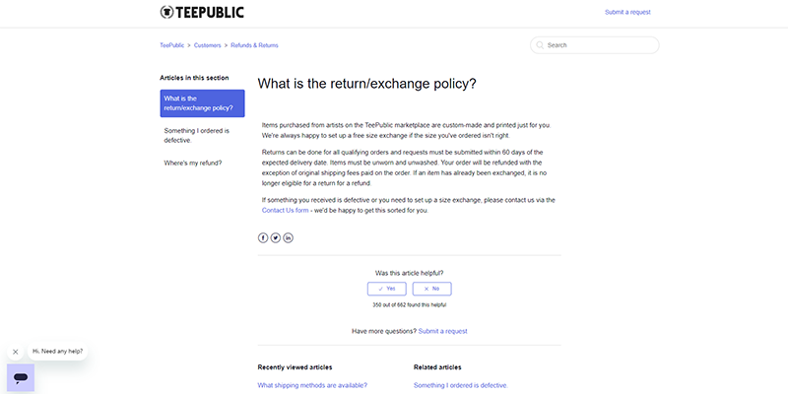
Task: Dismiss the 'Need any help?' chat prompt
Action: (15, 352)
